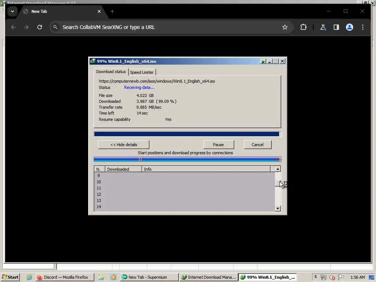The height and width of the screenshot is (282, 376).
Task: Click the N. column header
Action: click(100, 169)
